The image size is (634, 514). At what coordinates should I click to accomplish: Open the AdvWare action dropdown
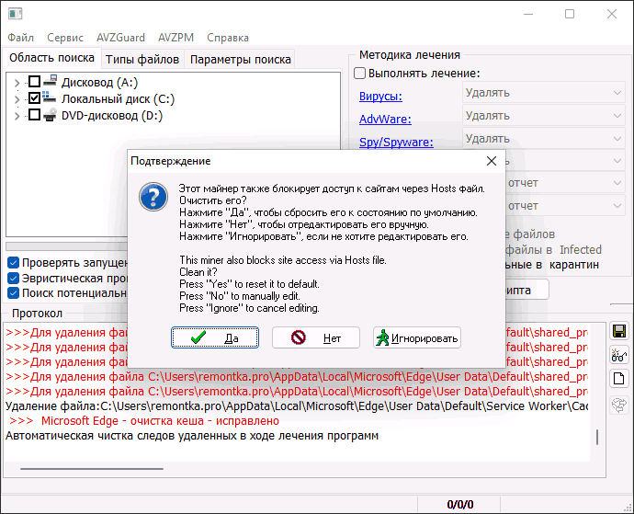pos(544,116)
